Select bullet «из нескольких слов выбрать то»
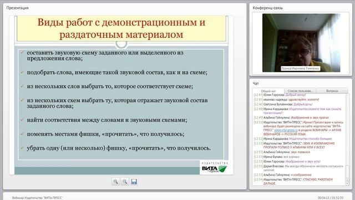This screenshot has width=355, height=200. pyautogui.click(x=110, y=87)
